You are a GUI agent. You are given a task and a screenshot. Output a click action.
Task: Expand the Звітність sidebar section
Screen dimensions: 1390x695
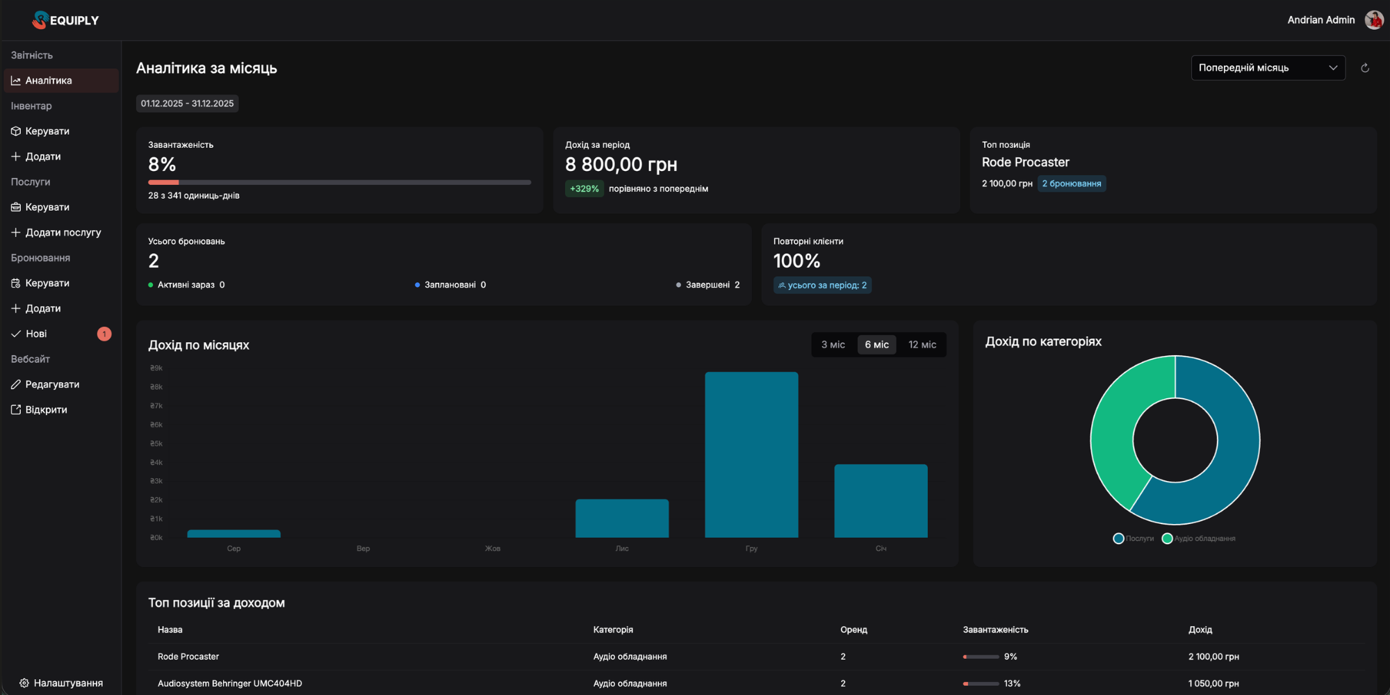pos(31,54)
